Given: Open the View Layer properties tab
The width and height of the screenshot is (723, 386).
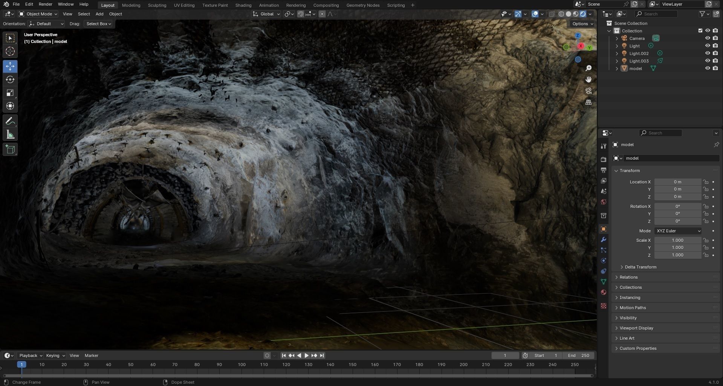Looking at the screenshot, I should click(x=604, y=181).
